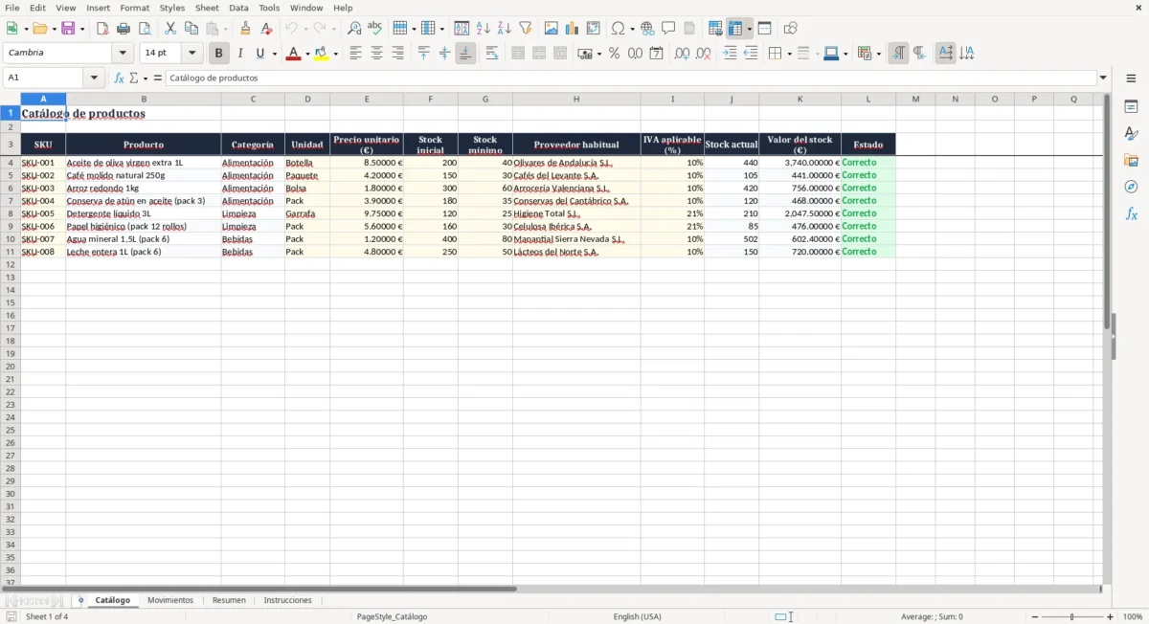Viewport: 1149px width, 624px height.
Task: Insert Hyperlink globe icon
Action: pyautogui.click(x=648, y=29)
